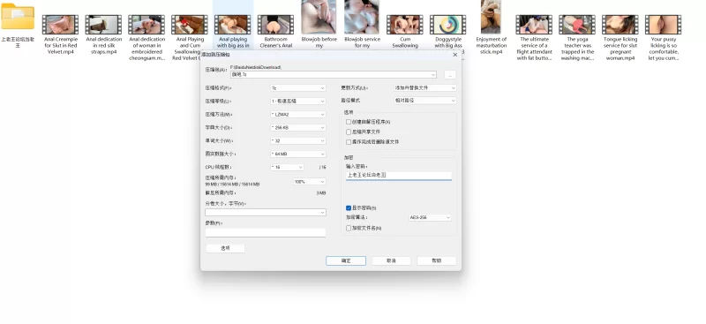Open the archive format dropdown showing 7z
The width and height of the screenshot is (706, 324).
[297, 88]
